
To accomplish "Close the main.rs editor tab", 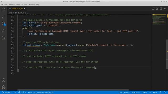I will point(25,9).
